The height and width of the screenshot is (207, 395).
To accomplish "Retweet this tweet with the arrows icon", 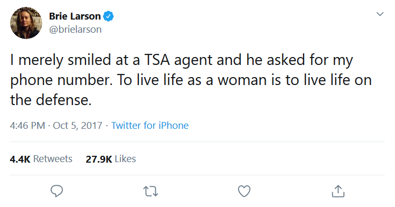I will pyautogui.click(x=151, y=191).
